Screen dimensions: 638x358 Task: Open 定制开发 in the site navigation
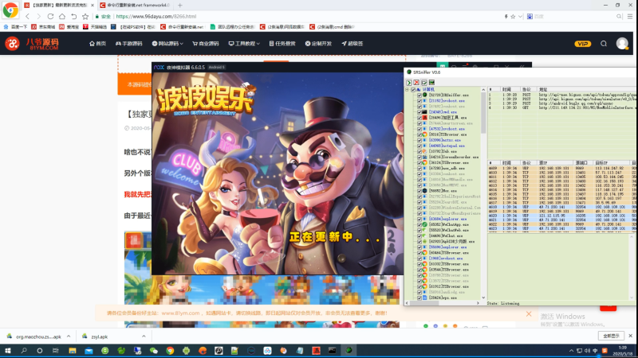[x=318, y=44]
